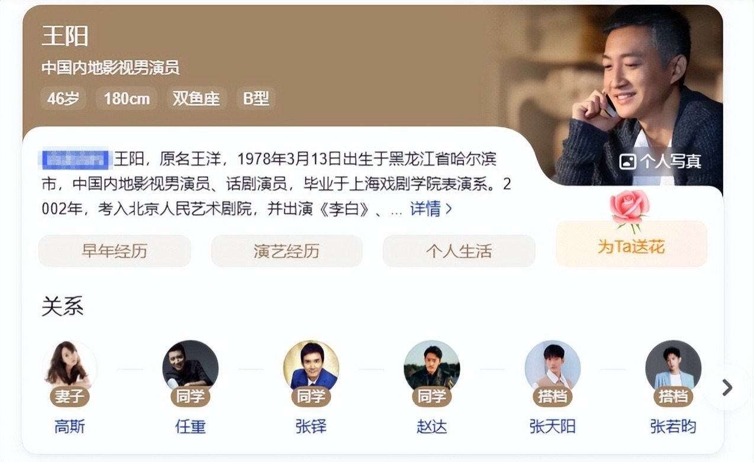Open the 早年经历 tab
The width and height of the screenshot is (754, 462).
[115, 251]
